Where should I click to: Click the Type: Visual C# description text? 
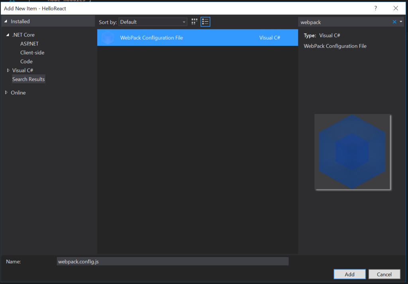(322, 35)
